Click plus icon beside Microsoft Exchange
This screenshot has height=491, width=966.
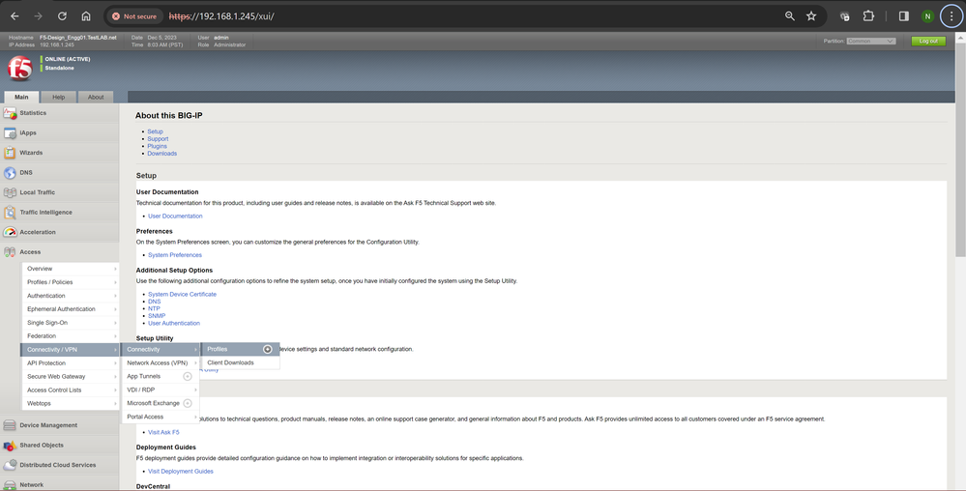(188, 403)
